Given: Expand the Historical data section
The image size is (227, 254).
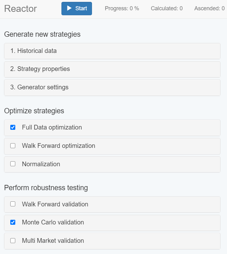Looking at the screenshot, I should (34, 51).
